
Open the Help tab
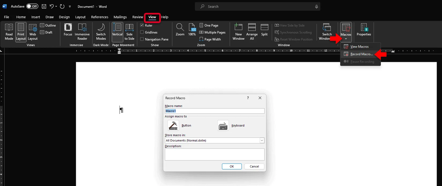165,17
